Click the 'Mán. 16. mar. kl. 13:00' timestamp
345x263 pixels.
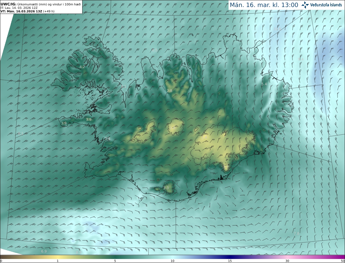pos(264,5)
